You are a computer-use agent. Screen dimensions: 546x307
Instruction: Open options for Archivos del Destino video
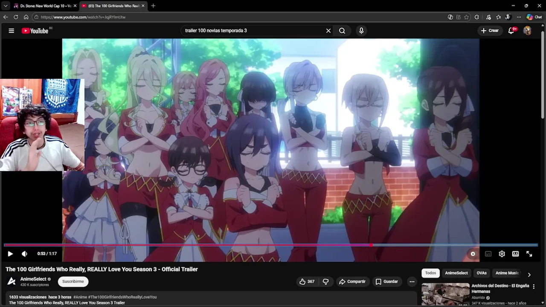coord(534,287)
